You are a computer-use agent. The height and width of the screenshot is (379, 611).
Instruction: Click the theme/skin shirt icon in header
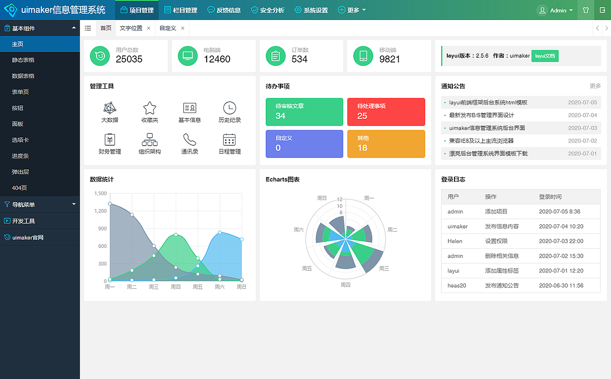(x=585, y=10)
